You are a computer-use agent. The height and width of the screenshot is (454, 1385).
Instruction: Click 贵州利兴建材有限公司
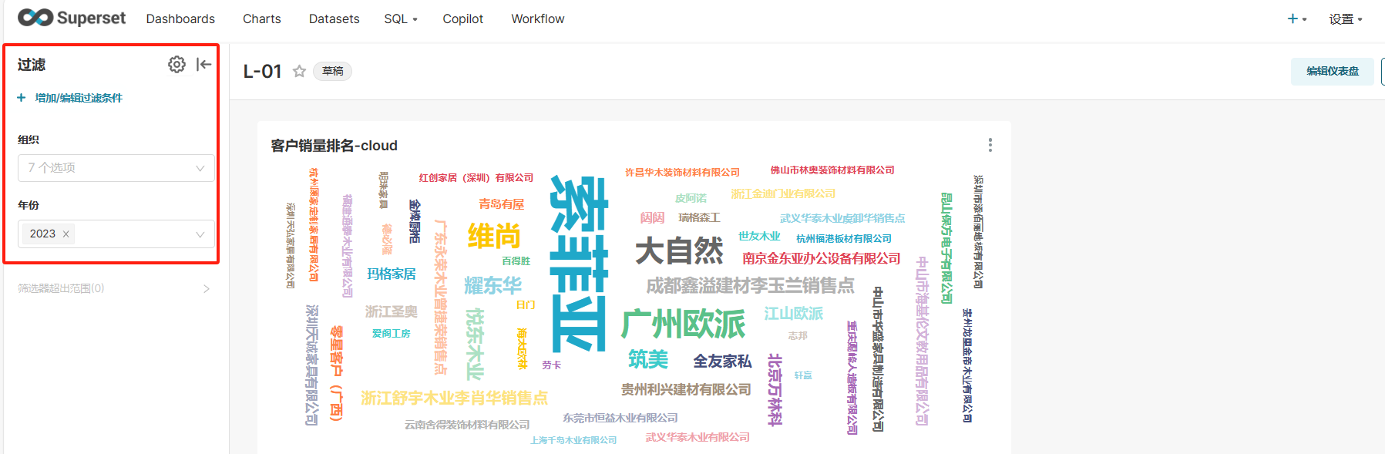(x=686, y=389)
